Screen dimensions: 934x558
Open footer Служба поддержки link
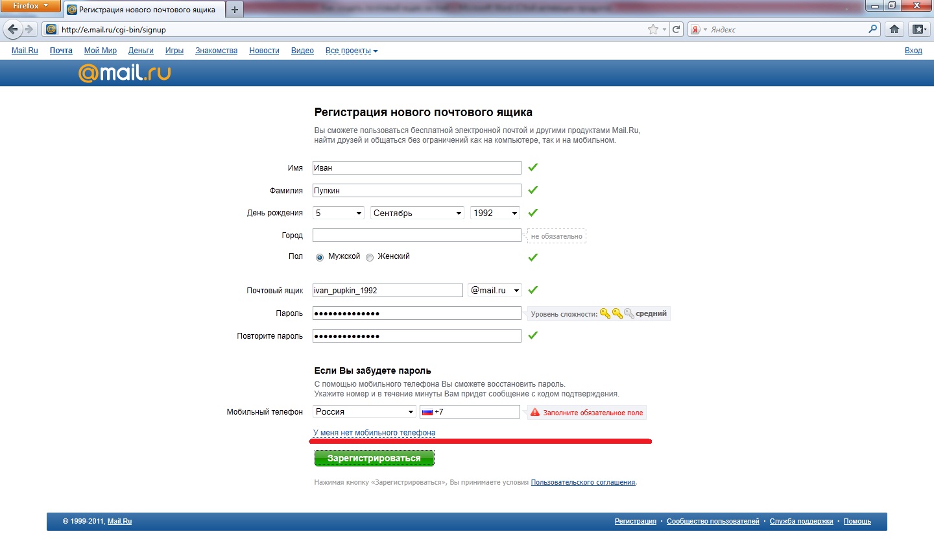point(801,521)
